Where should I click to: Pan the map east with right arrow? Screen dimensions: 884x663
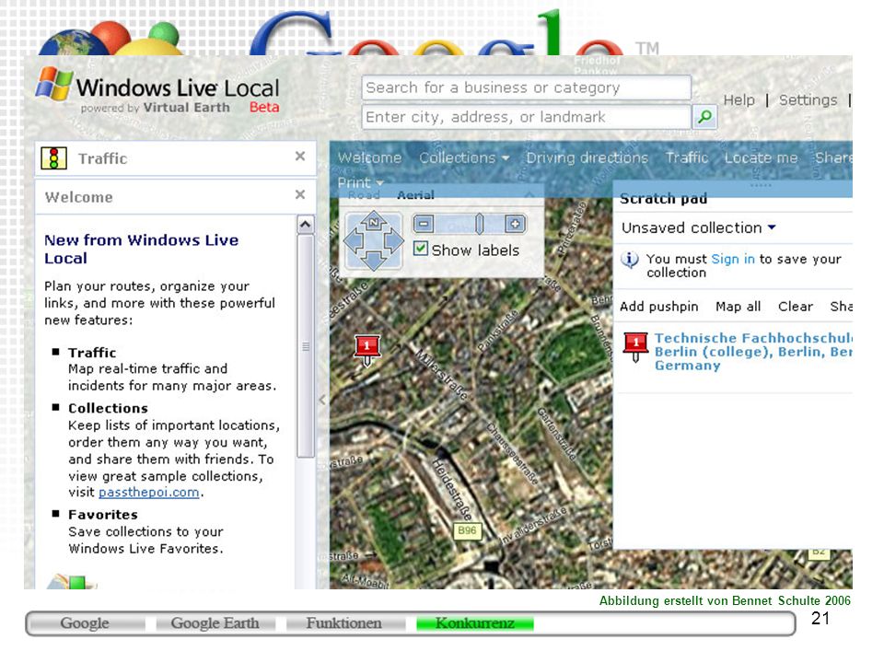[393, 241]
